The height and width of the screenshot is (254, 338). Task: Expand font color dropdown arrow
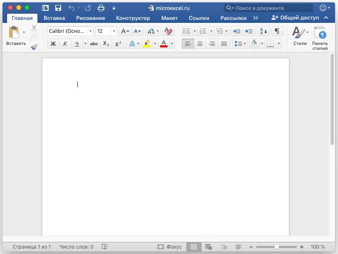[x=172, y=44]
